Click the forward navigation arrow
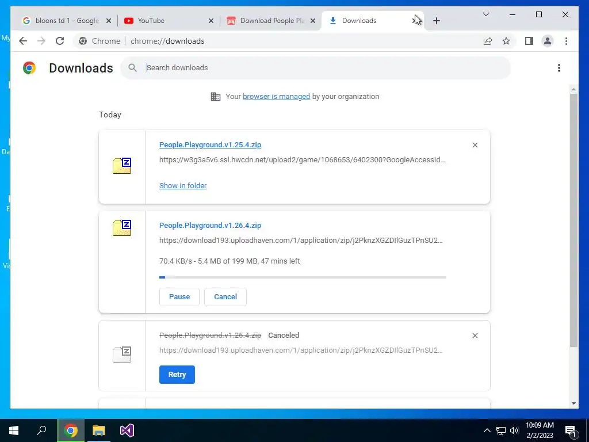 41,41
